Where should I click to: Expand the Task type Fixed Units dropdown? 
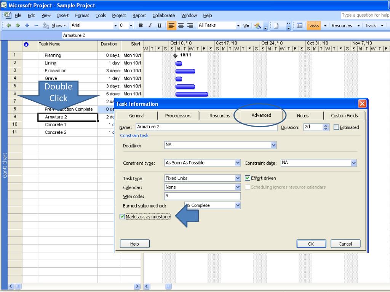tap(238, 178)
